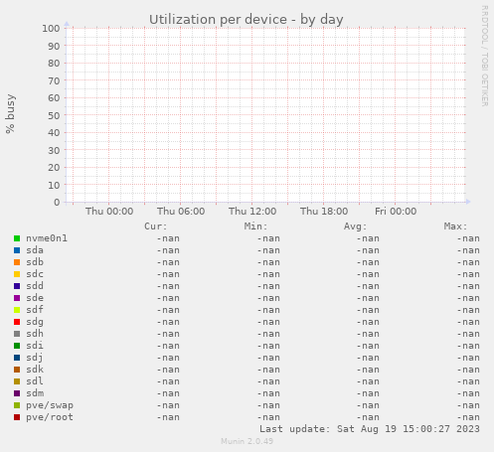Click the Thu 12:00 time axis label
The height and width of the screenshot is (452, 494).
pyautogui.click(x=252, y=212)
